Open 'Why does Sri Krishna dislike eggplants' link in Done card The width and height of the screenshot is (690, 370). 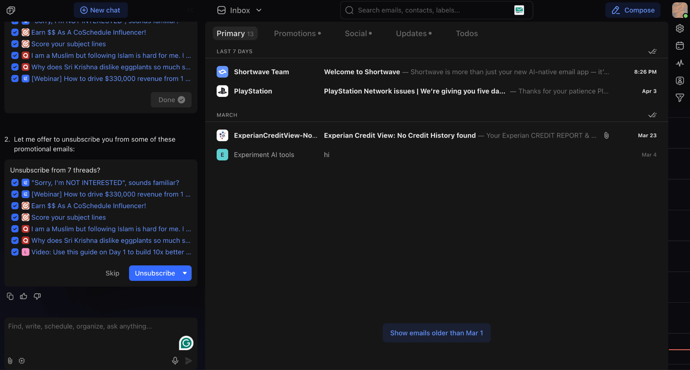coord(111,67)
